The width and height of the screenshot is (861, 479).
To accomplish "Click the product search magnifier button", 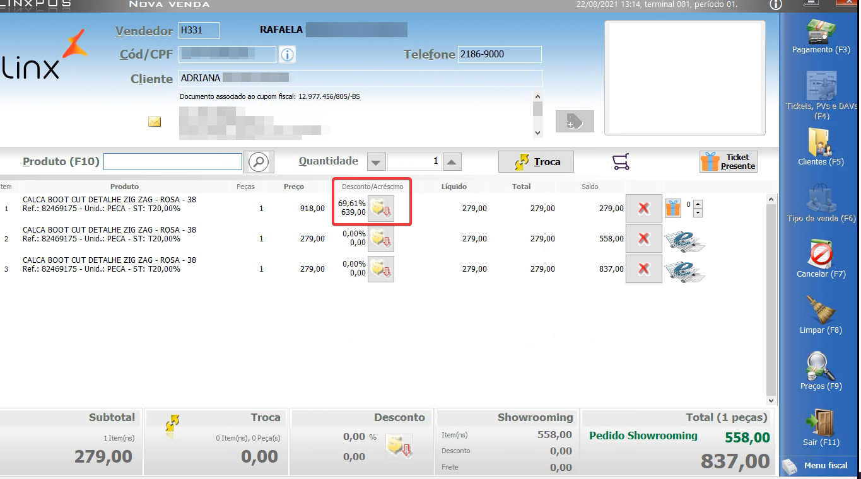I will 258,162.
